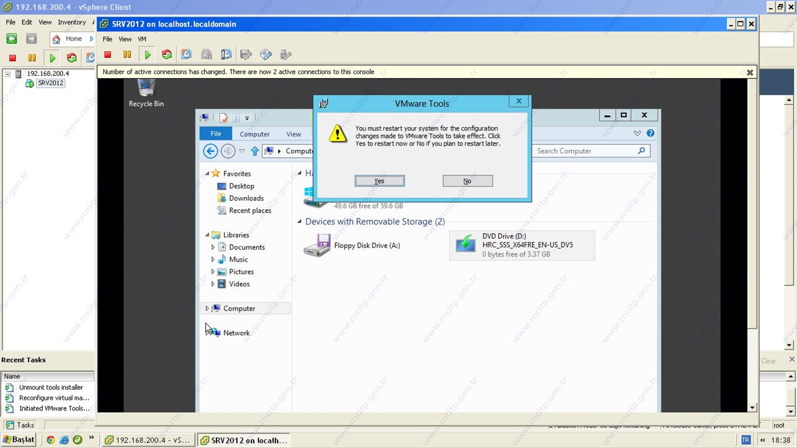Revert to snapshot icon in console toolbar
The height and width of the screenshot is (448, 797).
tap(206, 55)
